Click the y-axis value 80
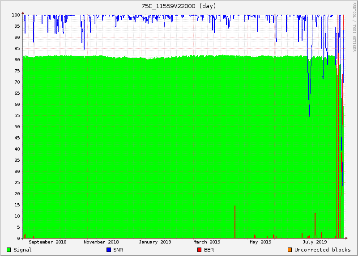358x256 pixels. 17,60
